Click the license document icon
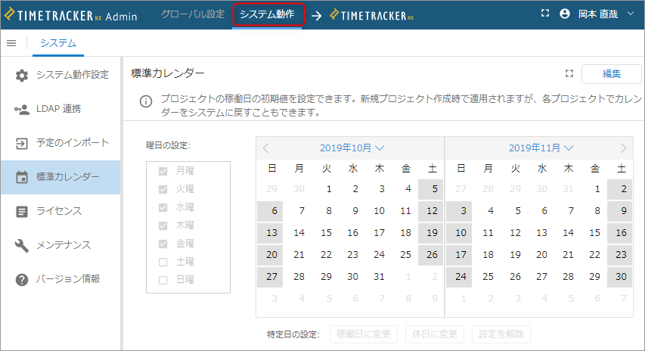645x351 pixels. [21, 212]
